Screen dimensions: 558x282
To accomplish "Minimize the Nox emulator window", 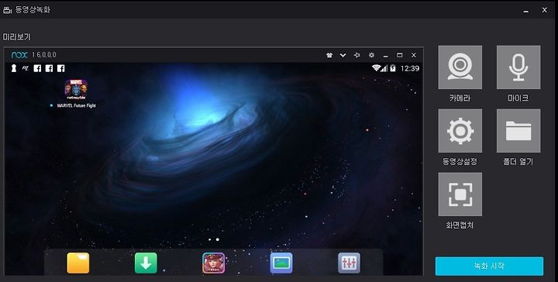I will pos(385,56).
